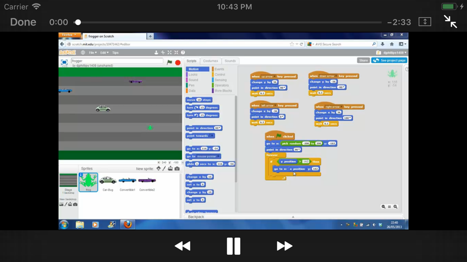Tap Done to close the video player
Image resolution: width=467 pixels, height=262 pixels.
tap(23, 22)
